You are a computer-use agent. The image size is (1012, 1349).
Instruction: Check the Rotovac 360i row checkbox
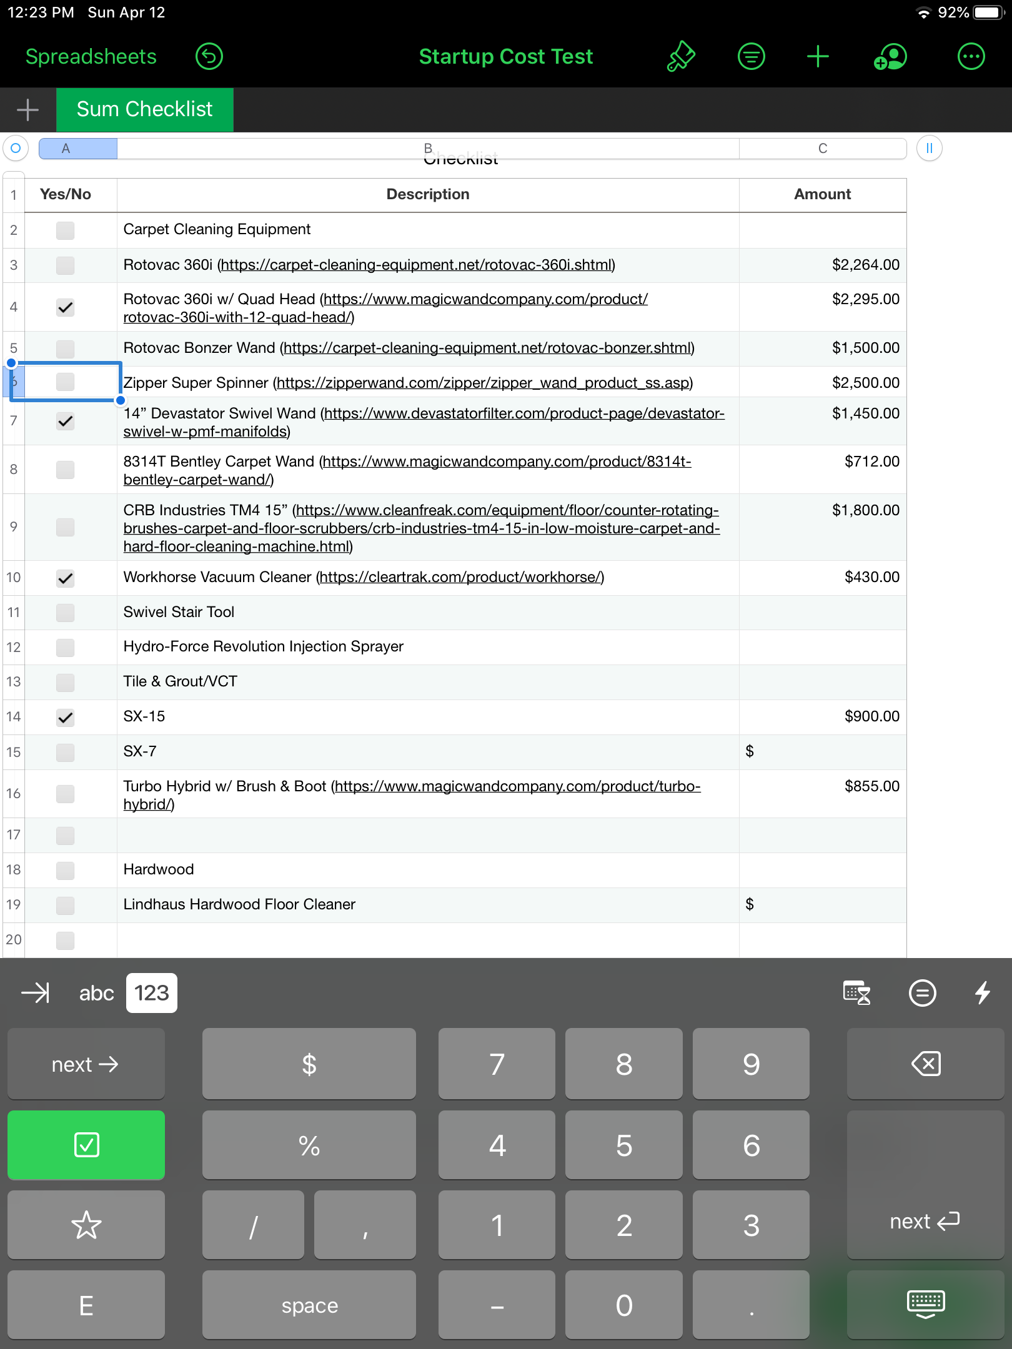65,265
